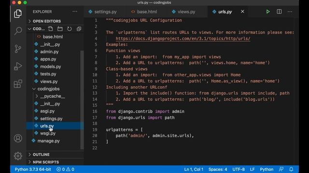Open manage.py in the file tree
The width and height of the screenshot is (309, 173).
(48, 141)
